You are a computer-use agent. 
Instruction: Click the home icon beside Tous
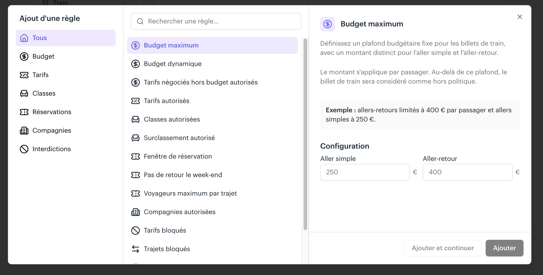24,38
